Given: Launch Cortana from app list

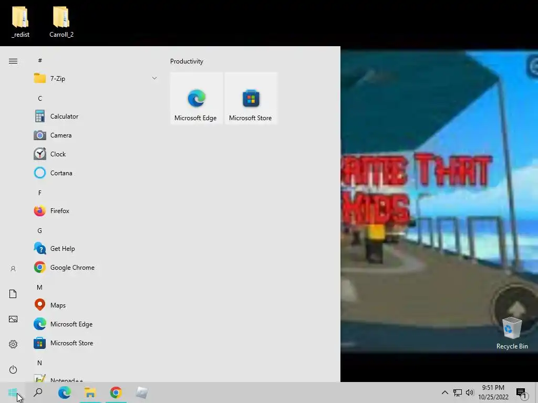Looking at the screenshot, I should (96, 173).
